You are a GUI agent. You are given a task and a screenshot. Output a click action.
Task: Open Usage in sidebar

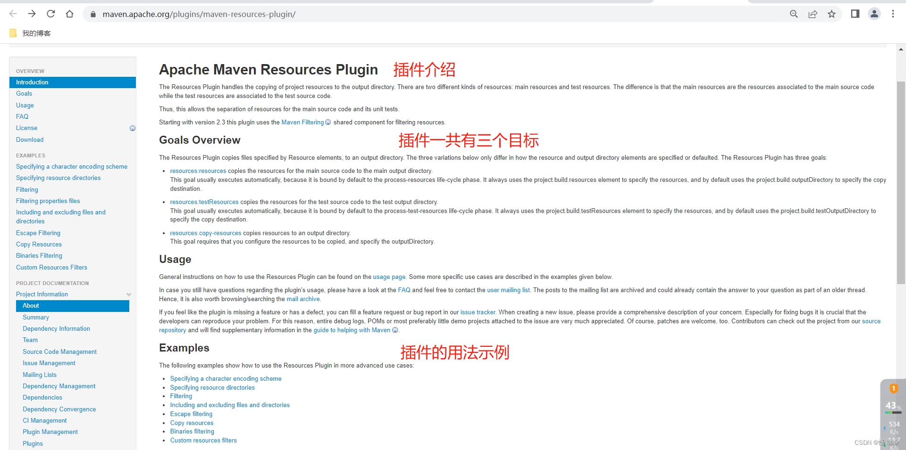[25, 106]
